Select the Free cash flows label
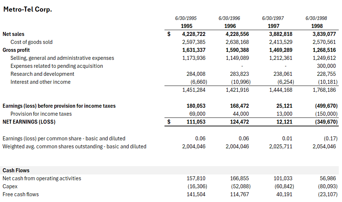 pos(21,194)
